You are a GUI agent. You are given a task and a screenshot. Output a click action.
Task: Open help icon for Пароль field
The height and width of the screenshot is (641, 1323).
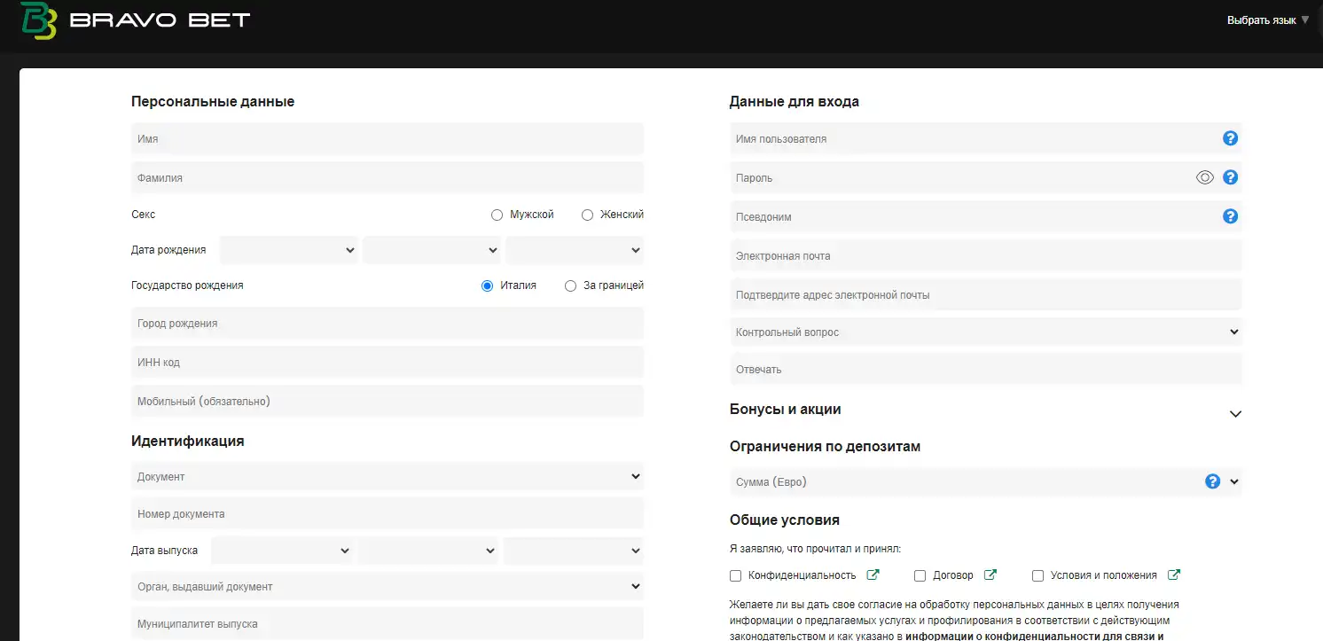pyautogui.click(x=1230, y=177)
